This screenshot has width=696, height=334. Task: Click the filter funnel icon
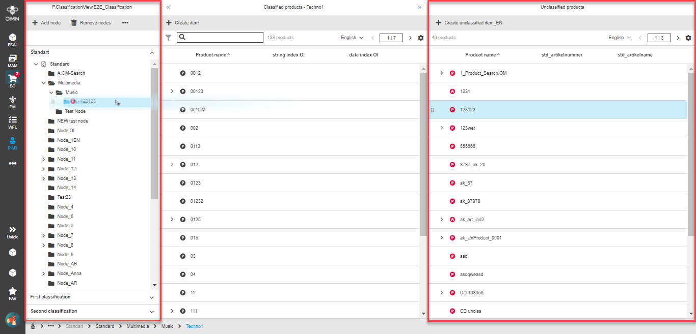click(169, 38)
